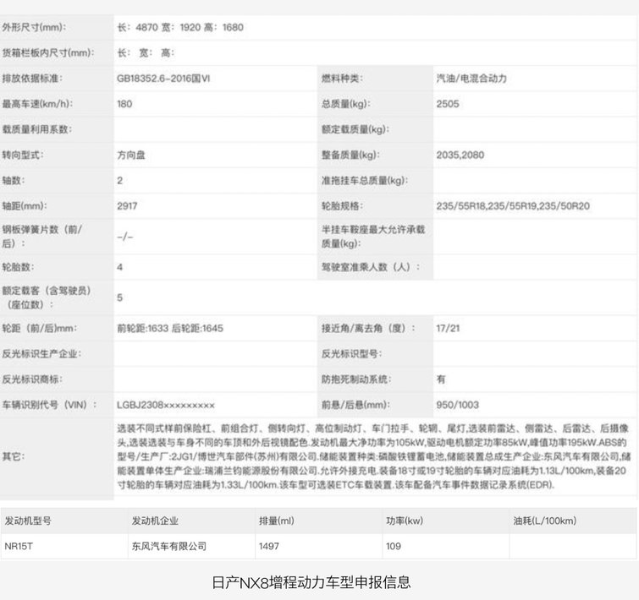Click the 发动机型号 column header
639x600 pixels.
(34, 521)
